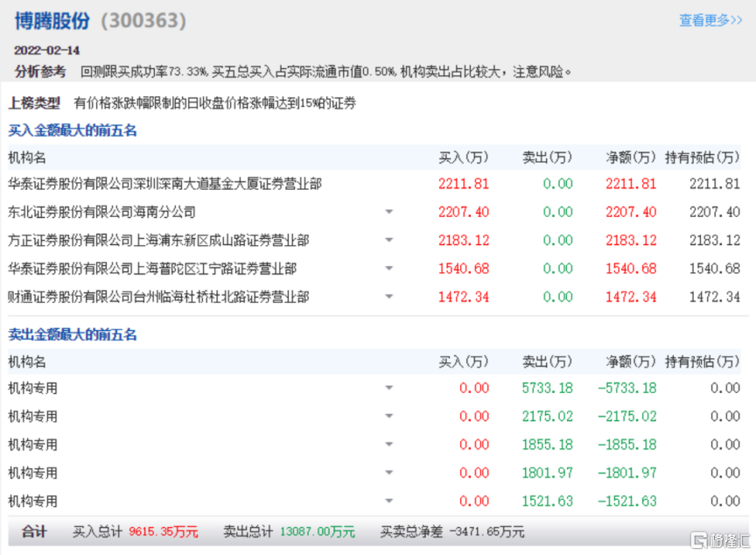Click sell amount 1521.63

coord(547,501)
